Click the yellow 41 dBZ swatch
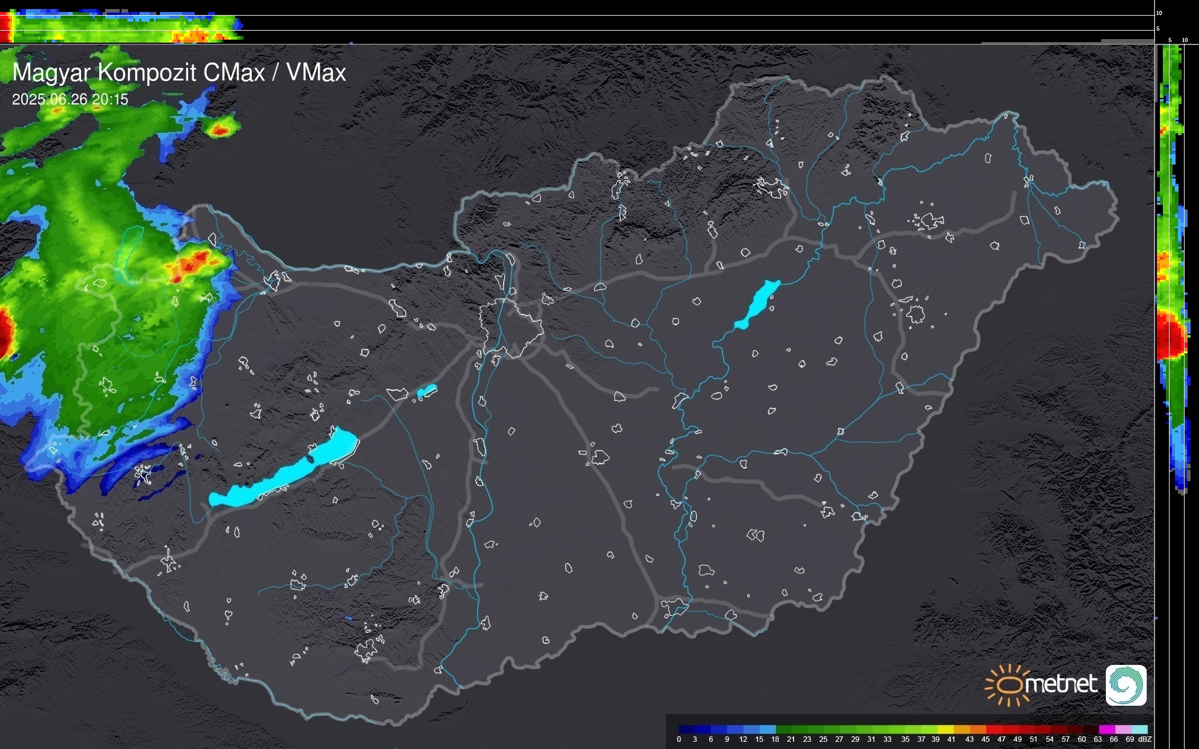1199x749 pixels. point(950,729)
